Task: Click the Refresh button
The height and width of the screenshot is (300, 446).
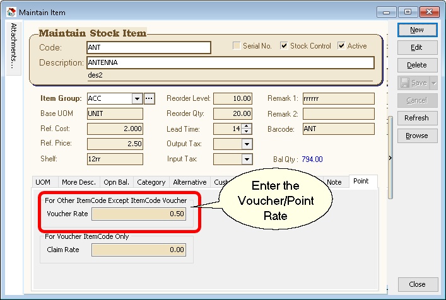Action: pyautogui.click(x=416, y=118)
